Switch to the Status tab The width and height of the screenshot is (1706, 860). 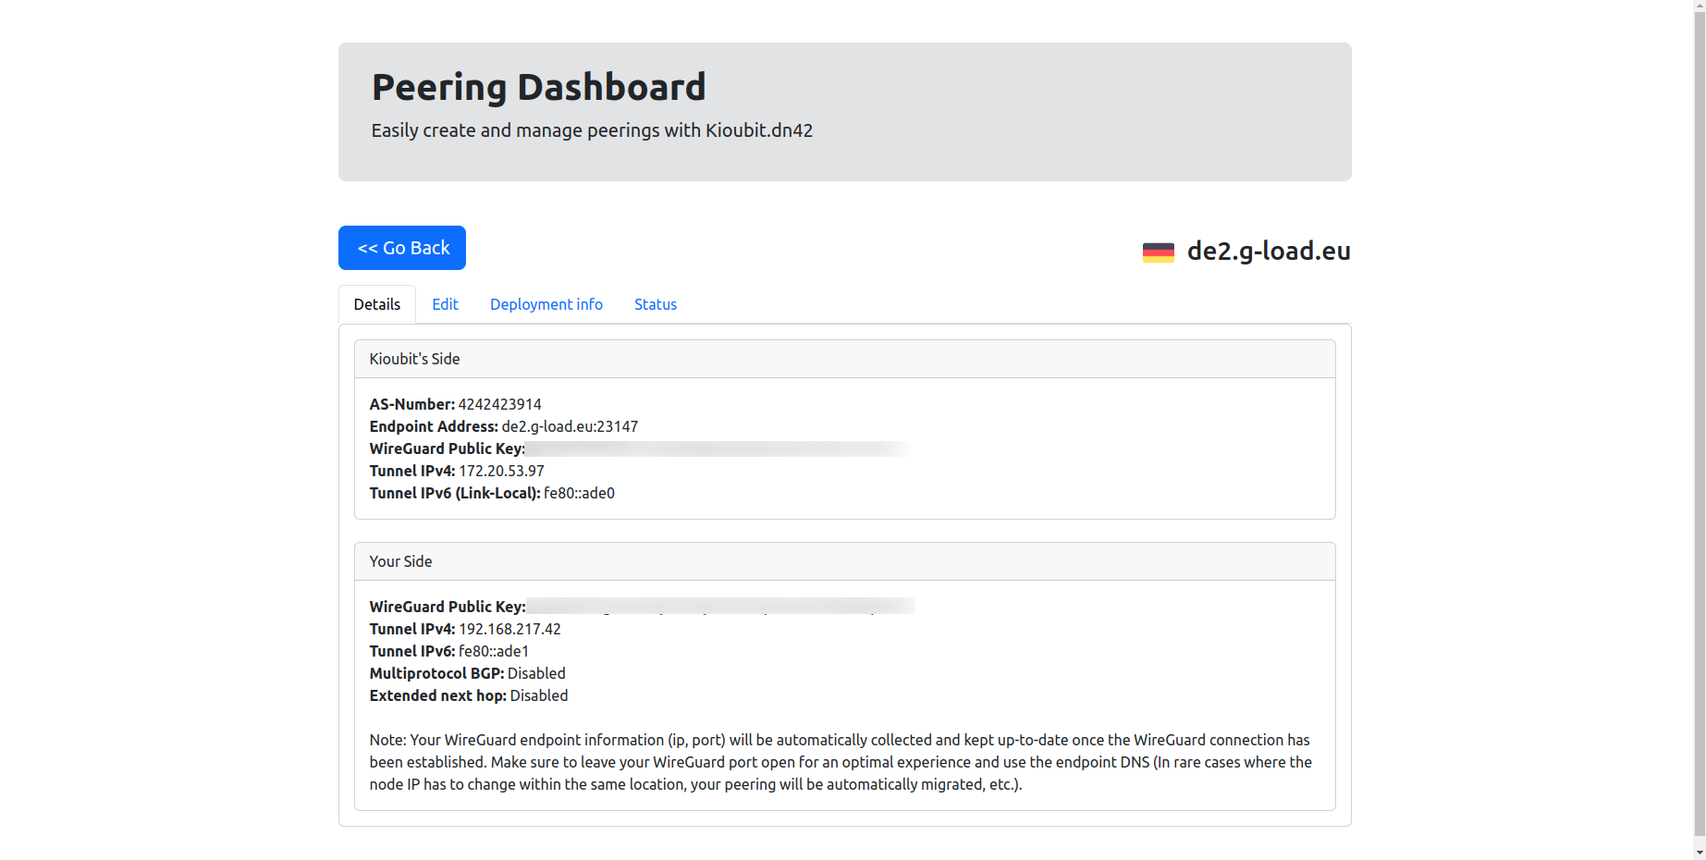tap(655, 304)
